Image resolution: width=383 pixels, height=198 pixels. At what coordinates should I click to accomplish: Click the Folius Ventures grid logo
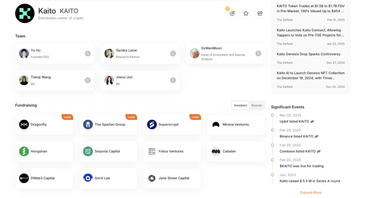point(152,151)
